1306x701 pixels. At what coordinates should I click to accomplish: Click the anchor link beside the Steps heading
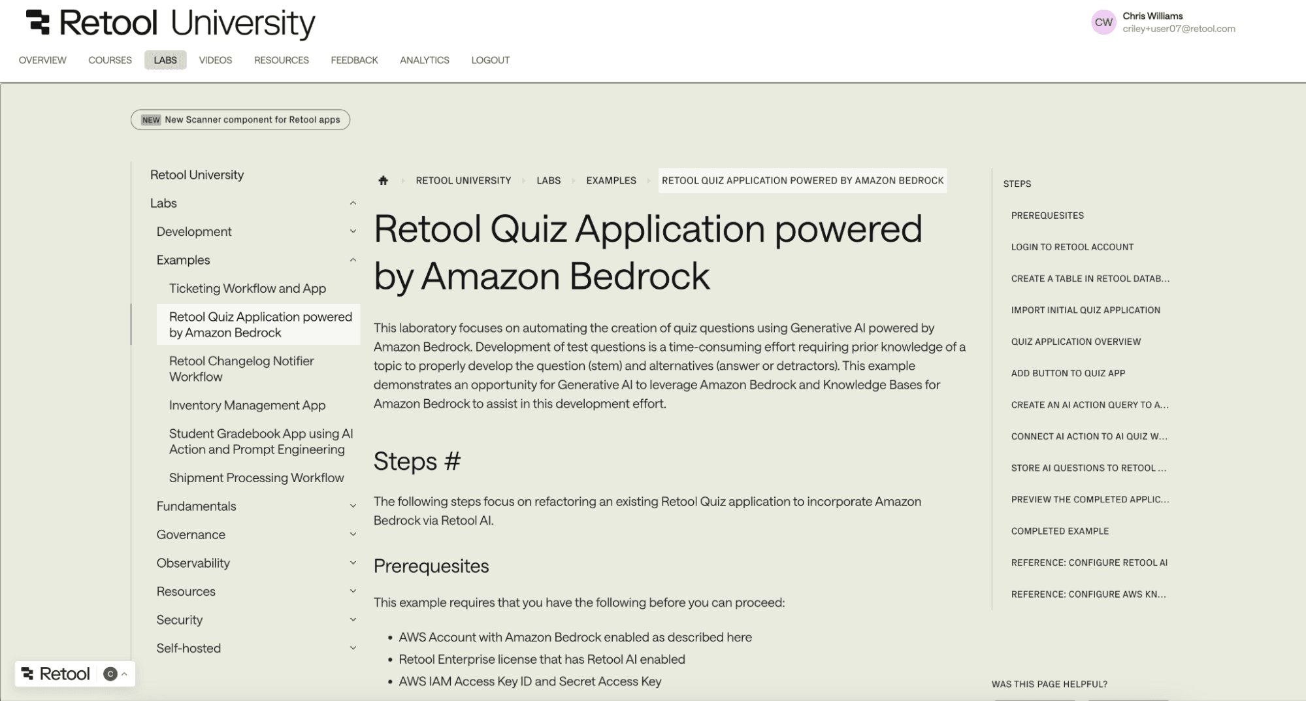coord(453,462)
